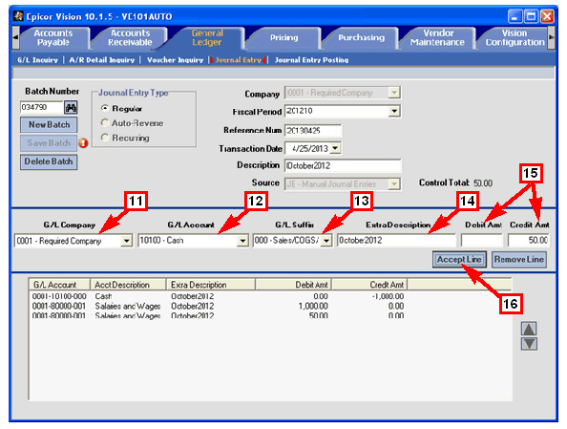Choose the Recurring journal entry type
Image resolution: width=567 pixels, height=429 pixels.
coord(105,138)
